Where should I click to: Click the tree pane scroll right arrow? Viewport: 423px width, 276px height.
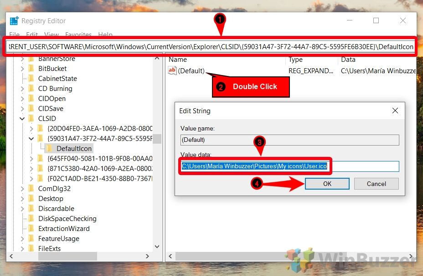coord(147,256)
